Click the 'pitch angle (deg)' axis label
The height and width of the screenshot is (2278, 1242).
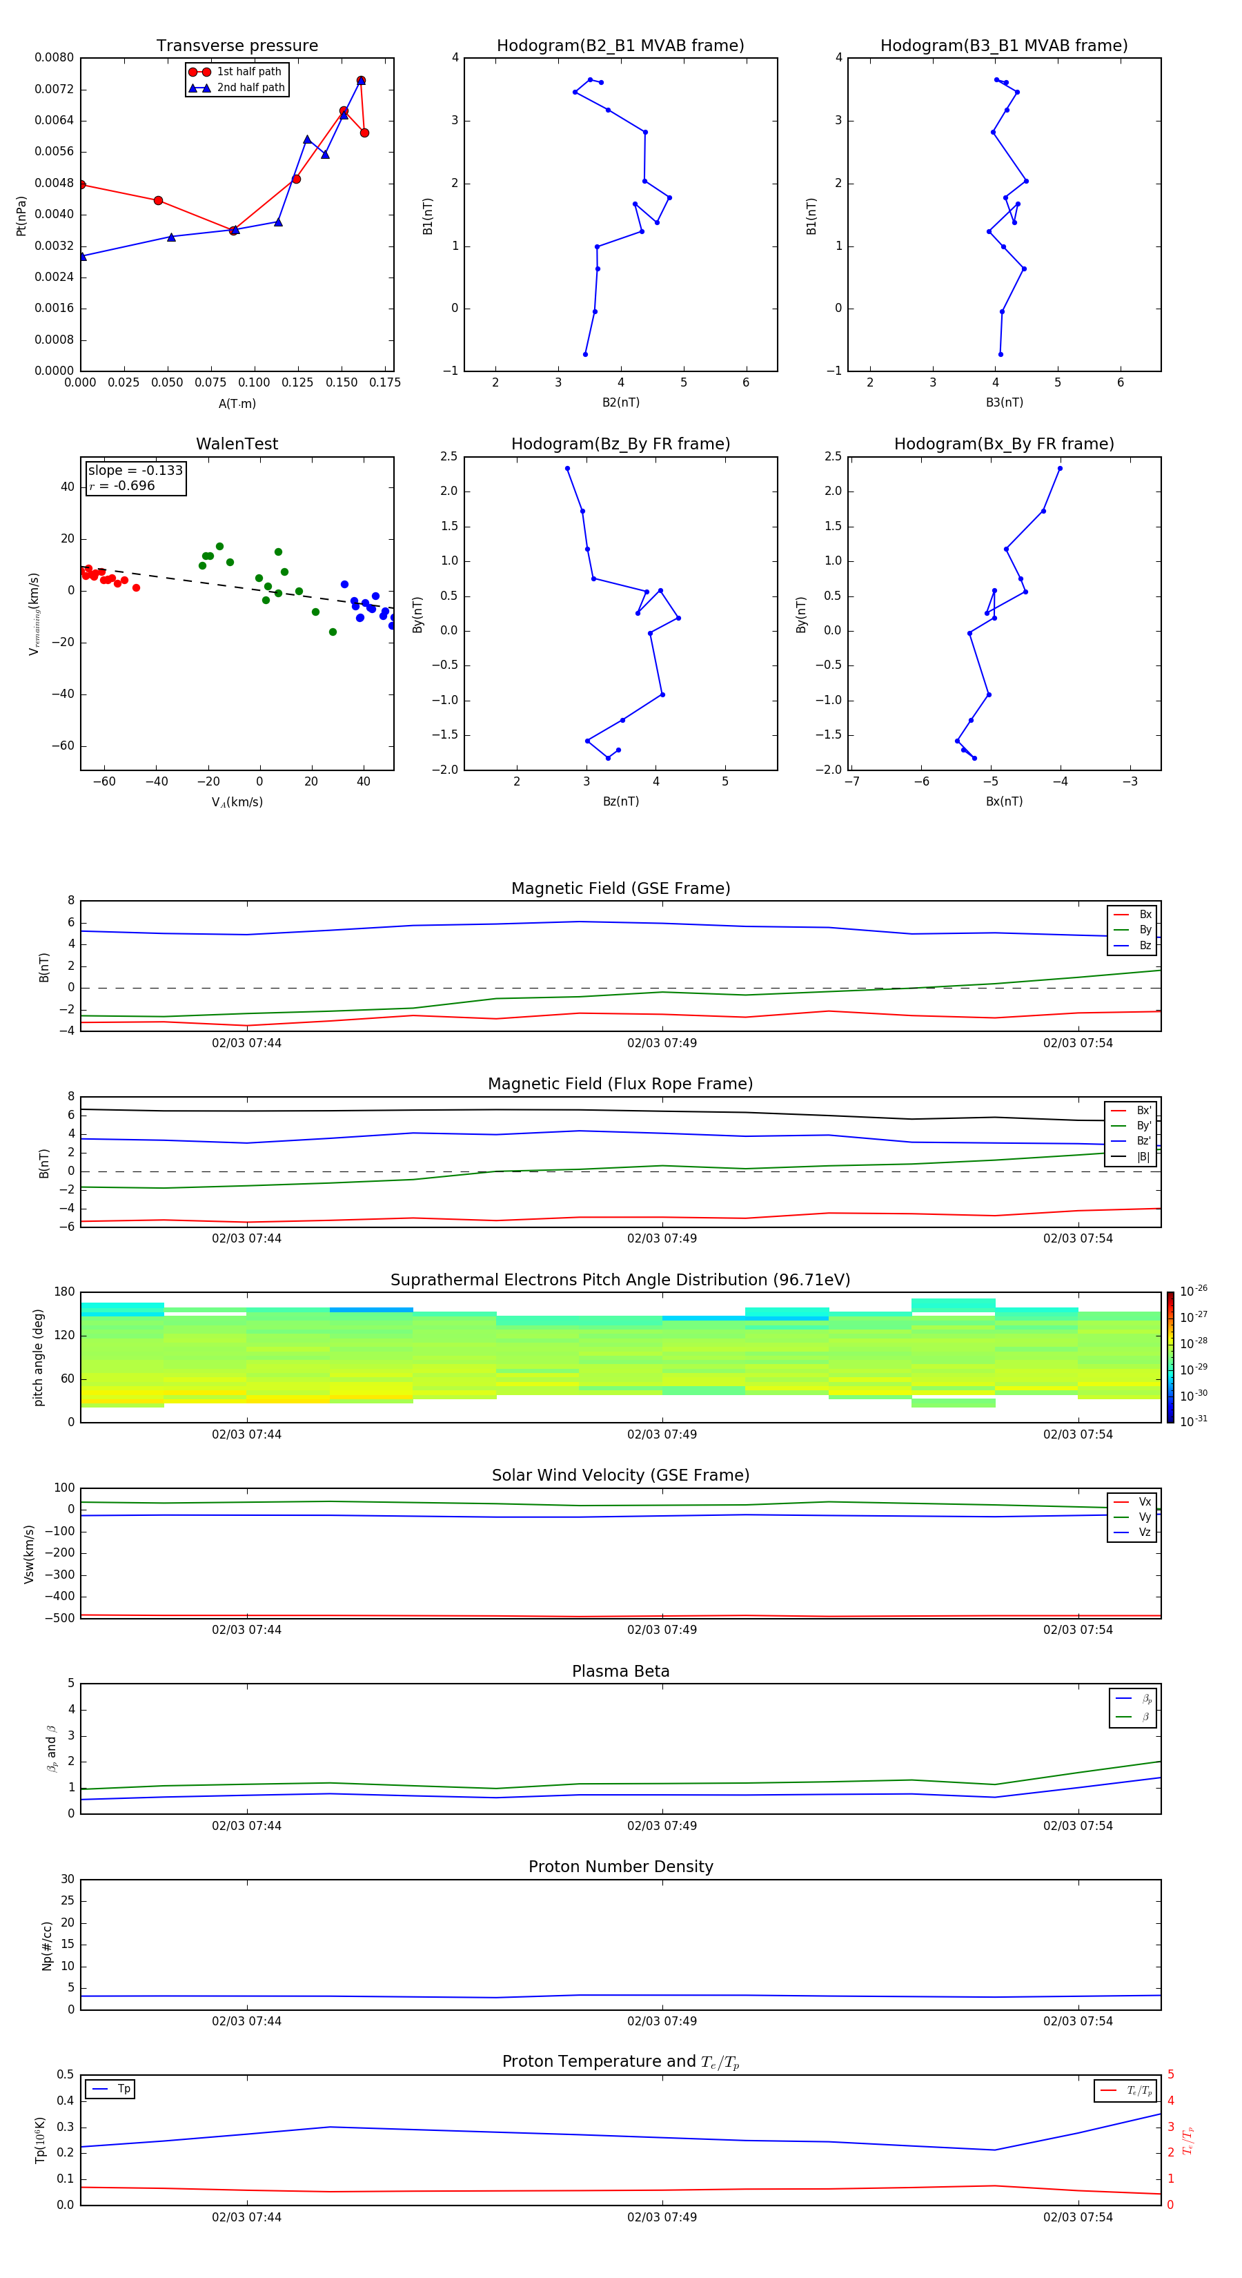tap(38, 1357)
